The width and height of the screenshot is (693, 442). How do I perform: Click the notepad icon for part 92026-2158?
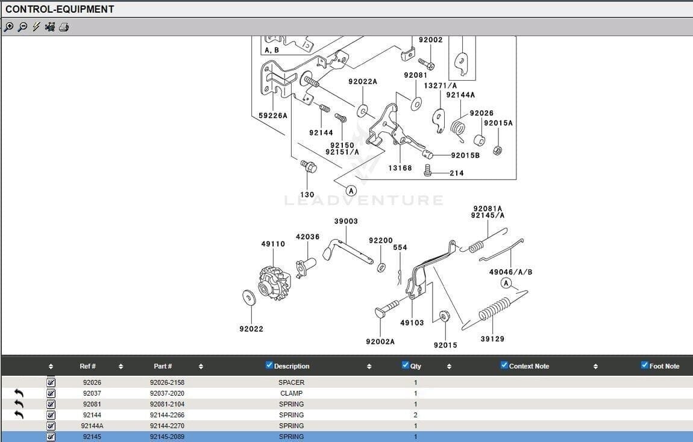point(51,382)
